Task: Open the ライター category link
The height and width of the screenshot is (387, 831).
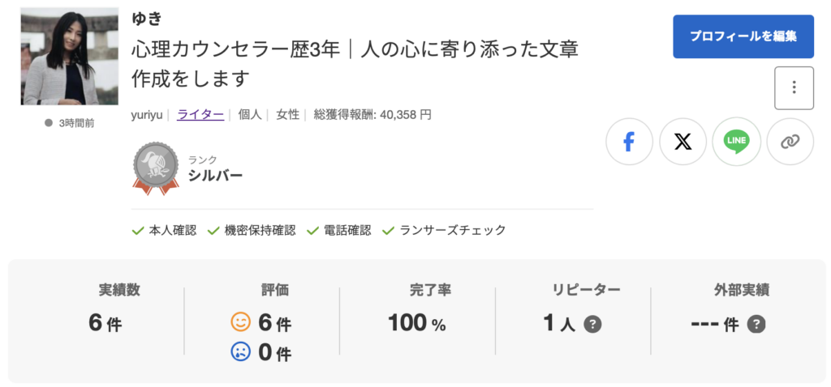Action: coord(200,115)
